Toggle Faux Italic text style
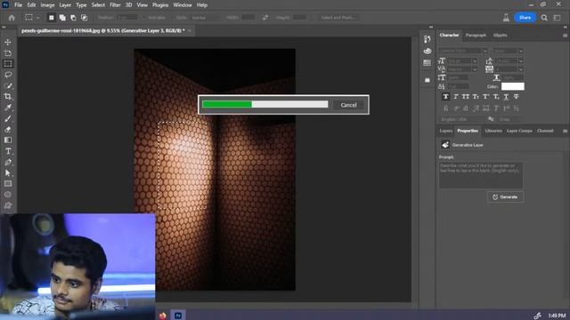 click(456, 97)
